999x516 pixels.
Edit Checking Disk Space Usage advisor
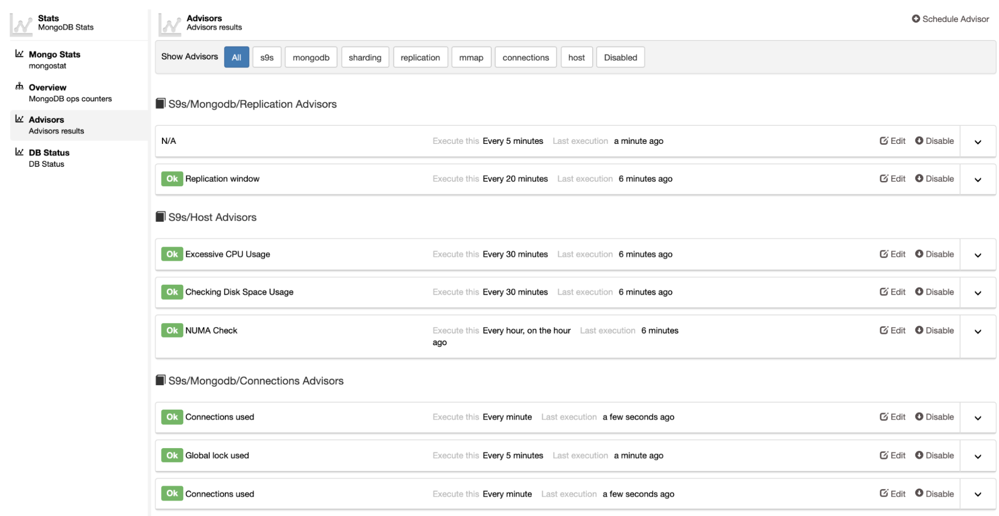coord(893,292)
